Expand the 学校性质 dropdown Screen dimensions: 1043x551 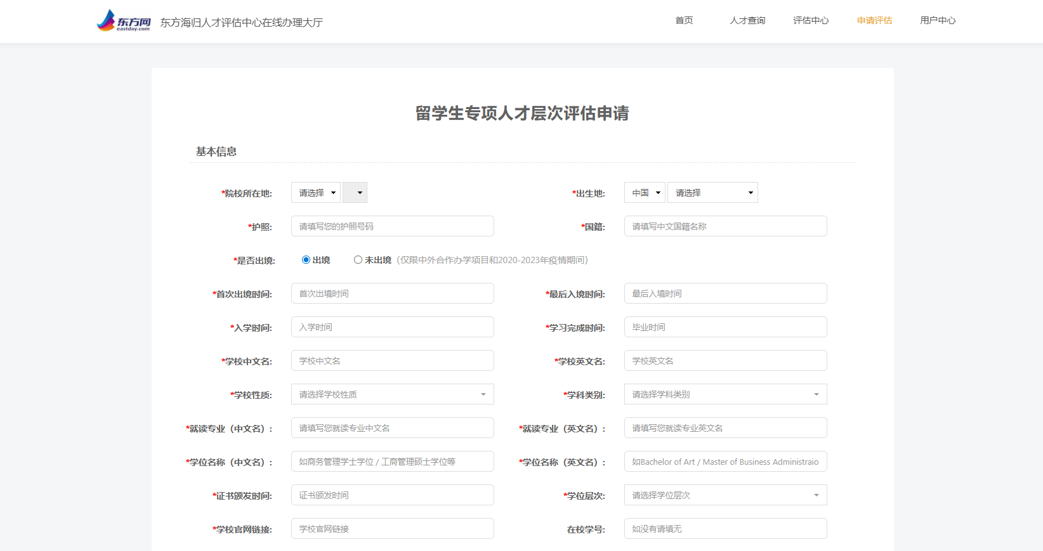[392, 394]
